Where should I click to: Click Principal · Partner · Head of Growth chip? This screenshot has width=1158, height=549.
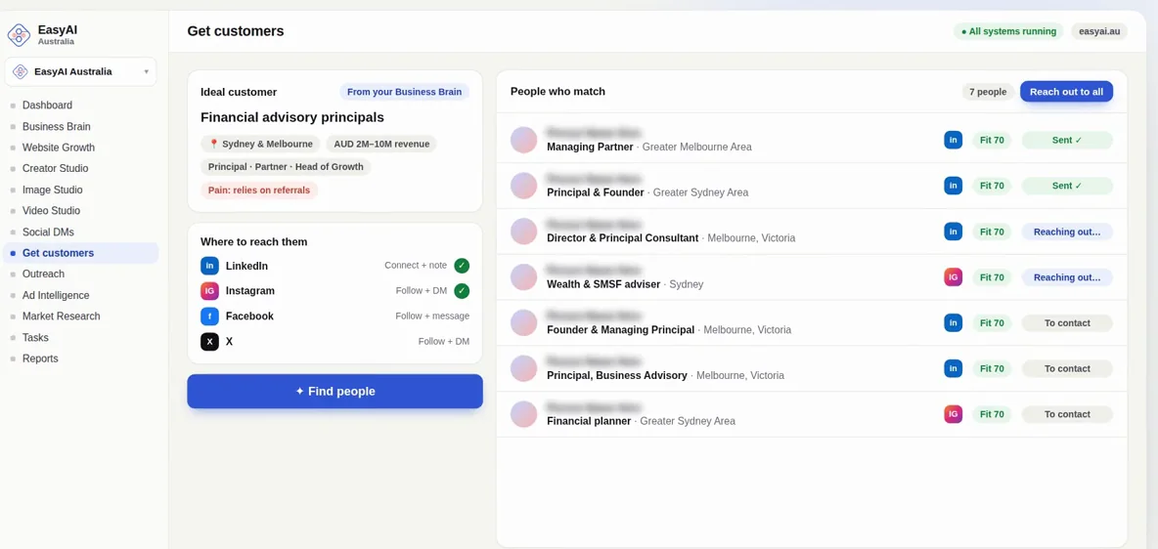click(286, 167)
